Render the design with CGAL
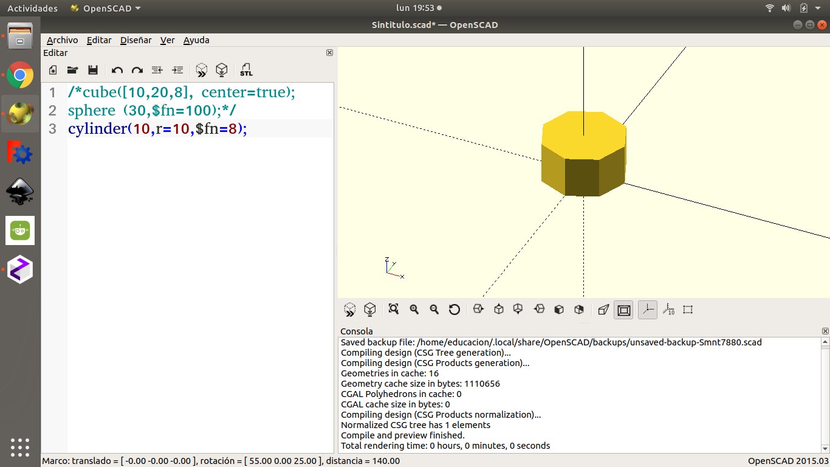This screenshot has width=830, height=467. tap(222, 70)
